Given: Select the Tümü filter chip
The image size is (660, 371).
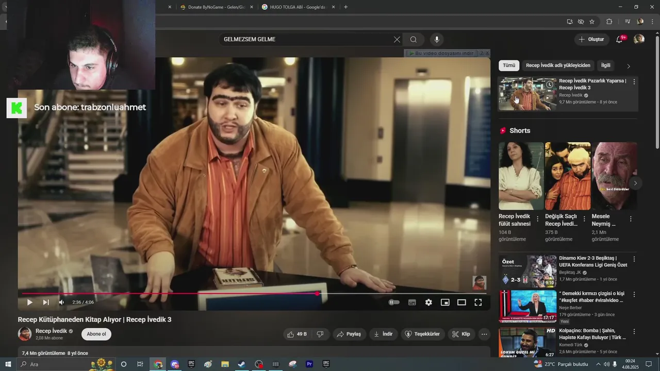Looking at the screenshot, I should click(509, 65).
